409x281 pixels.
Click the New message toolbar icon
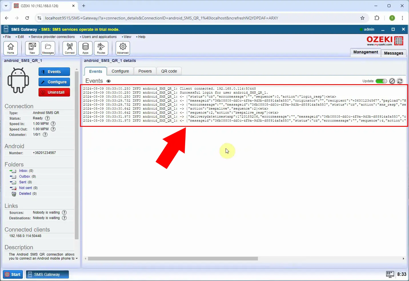[32, 48]
